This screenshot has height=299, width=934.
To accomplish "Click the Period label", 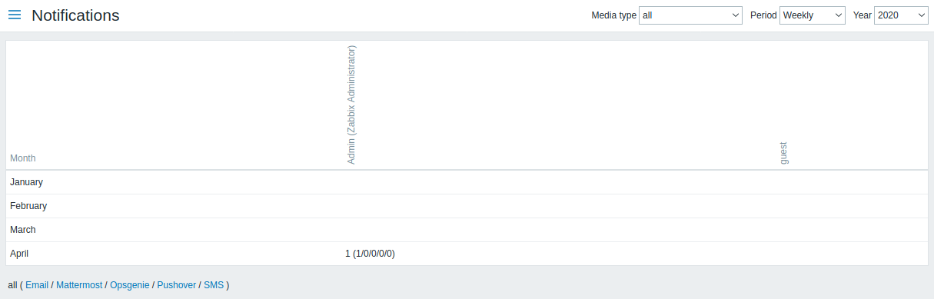I will click(x=763, y=15).
